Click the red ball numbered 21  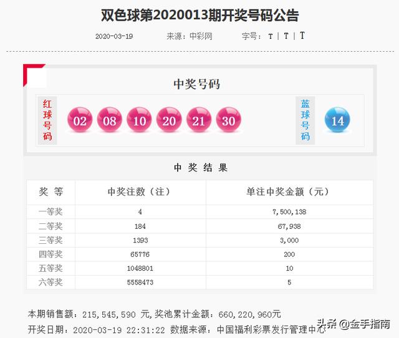(199, 121)
